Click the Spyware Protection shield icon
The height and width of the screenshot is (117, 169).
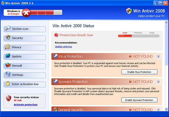[55, 82]
